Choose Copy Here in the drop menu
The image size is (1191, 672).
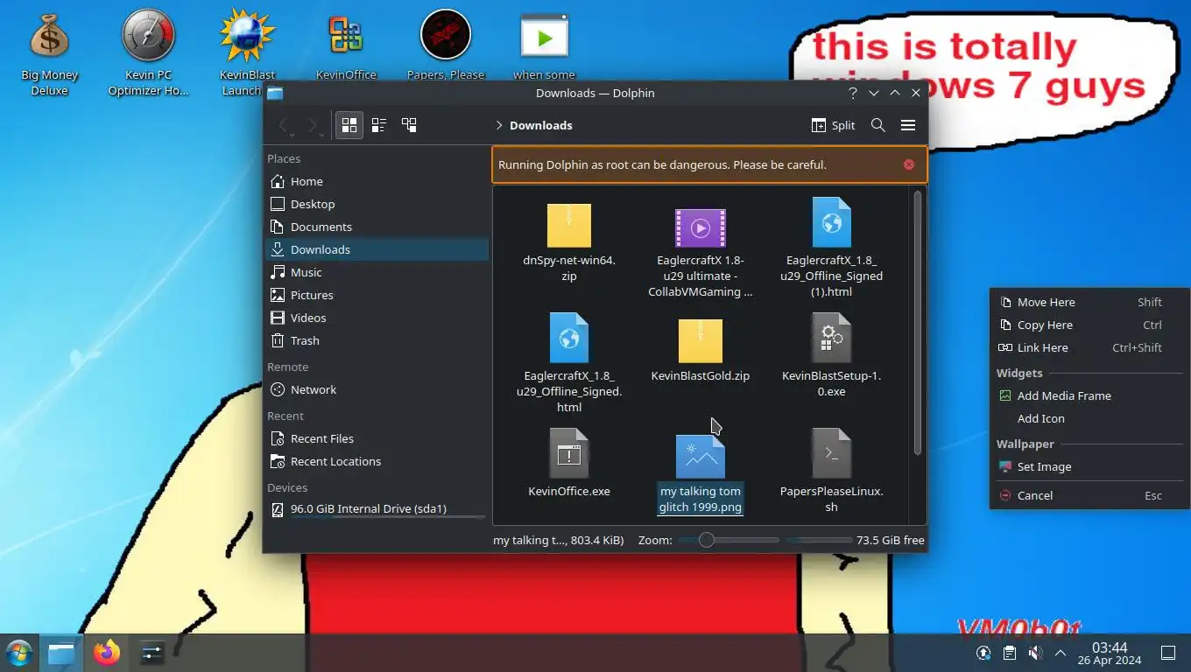[1089, 325]
